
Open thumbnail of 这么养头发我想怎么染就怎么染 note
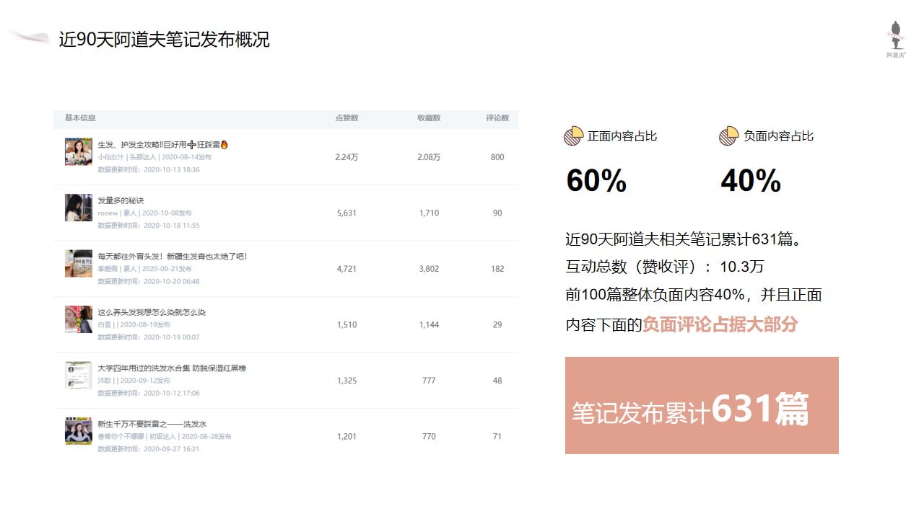[x=79, y=319]
